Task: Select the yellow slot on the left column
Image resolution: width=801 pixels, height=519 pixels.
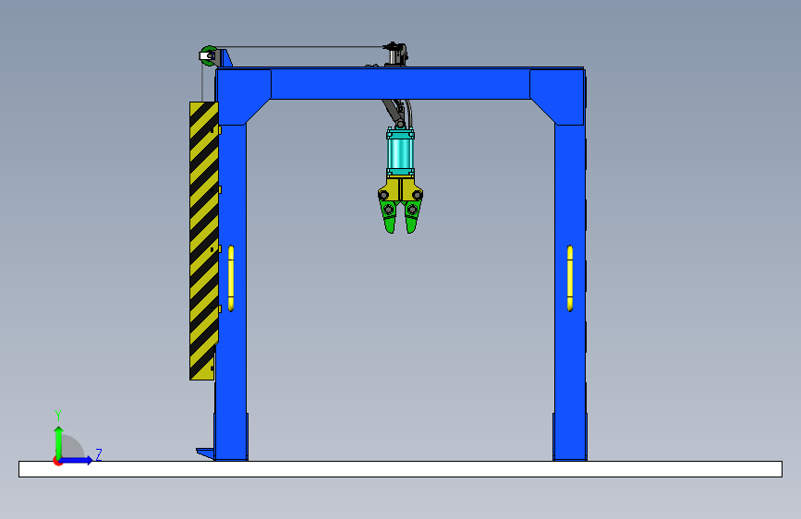Action: [231, 278]
